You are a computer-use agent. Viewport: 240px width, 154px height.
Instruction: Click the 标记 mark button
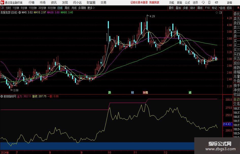pyautogui.click(x=214, y=8)
